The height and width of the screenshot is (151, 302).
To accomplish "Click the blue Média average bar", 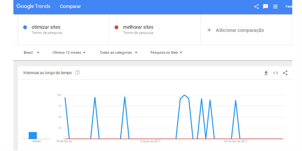I will coord(33,135).
